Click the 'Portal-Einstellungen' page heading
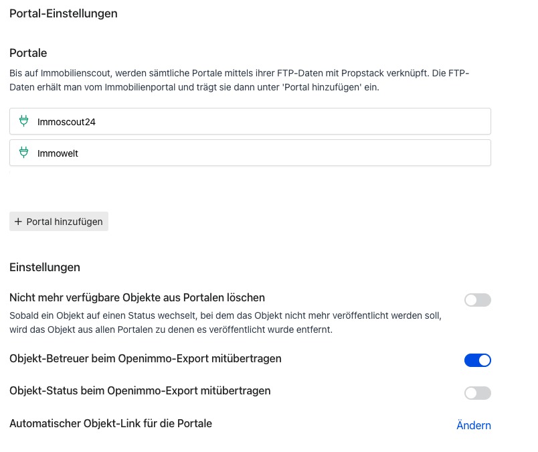538x452 pixels. pyautogui.click(x=64, y=13)
